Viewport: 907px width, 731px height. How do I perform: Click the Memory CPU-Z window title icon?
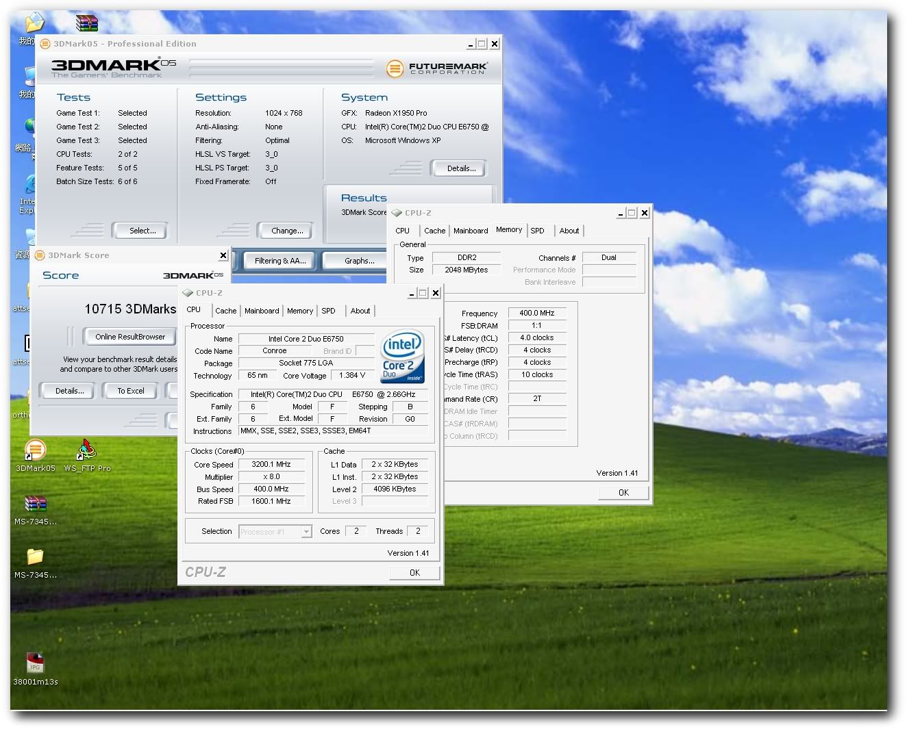[x=397, y=213]
